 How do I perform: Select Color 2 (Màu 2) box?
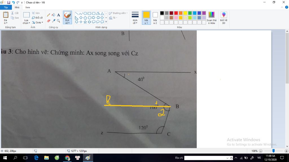coord(155,18)
